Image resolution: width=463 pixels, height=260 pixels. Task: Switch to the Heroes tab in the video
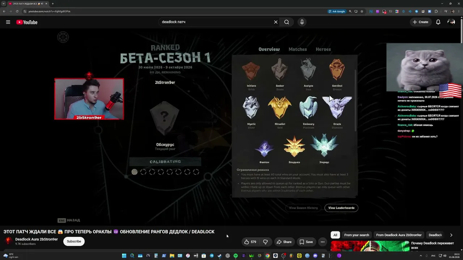tap(323, 49)
